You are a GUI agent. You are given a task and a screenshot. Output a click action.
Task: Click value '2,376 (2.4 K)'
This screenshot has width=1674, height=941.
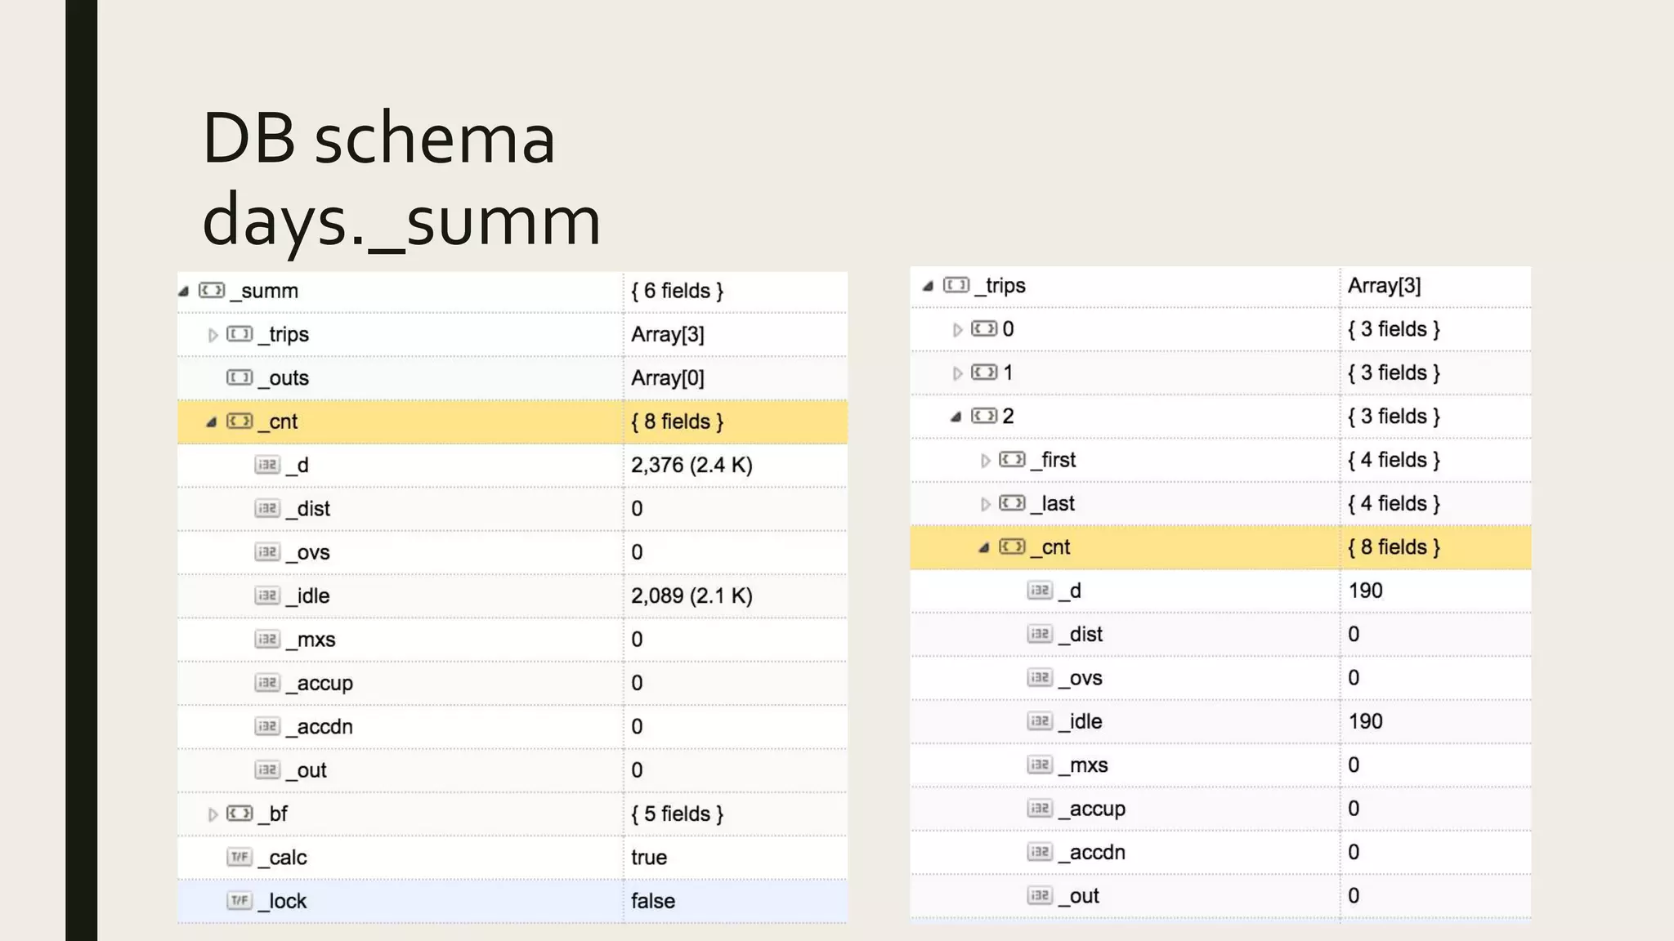pos(692,465)
